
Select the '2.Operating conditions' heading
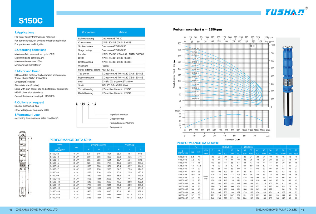click(x=30, y=50)
